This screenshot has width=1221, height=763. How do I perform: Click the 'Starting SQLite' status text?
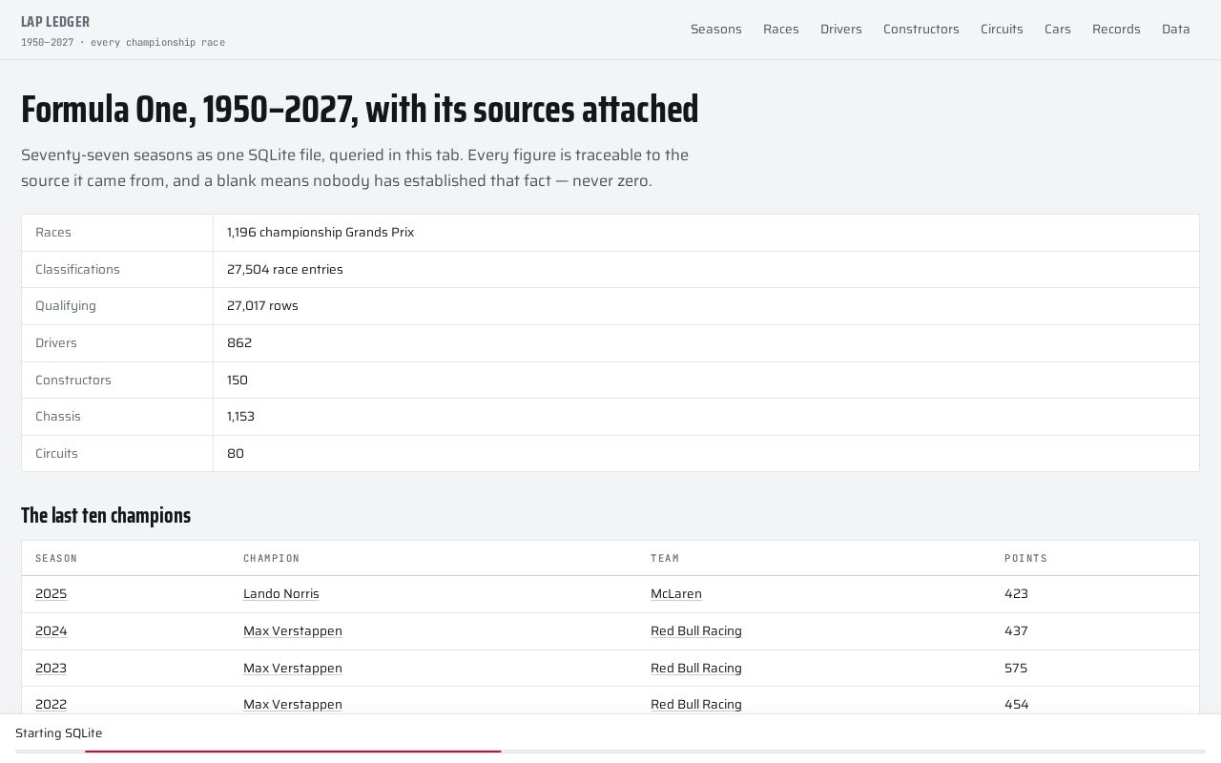(58, 732)
